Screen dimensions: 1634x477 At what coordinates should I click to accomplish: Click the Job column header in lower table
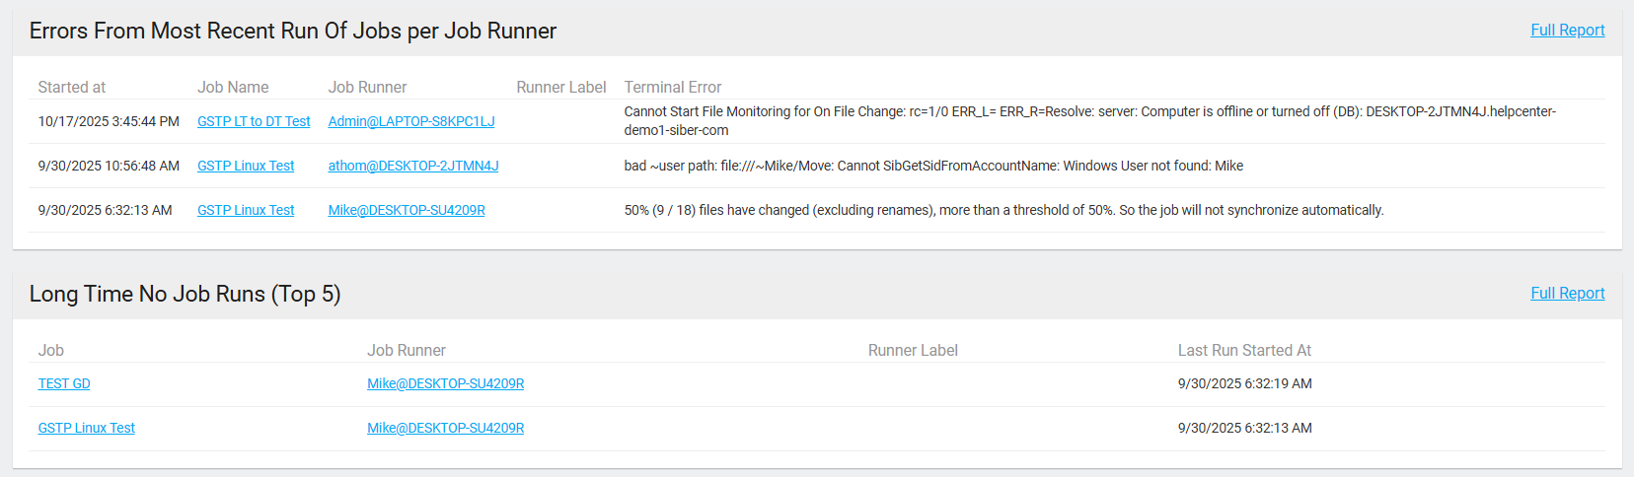tap(51, 351)
